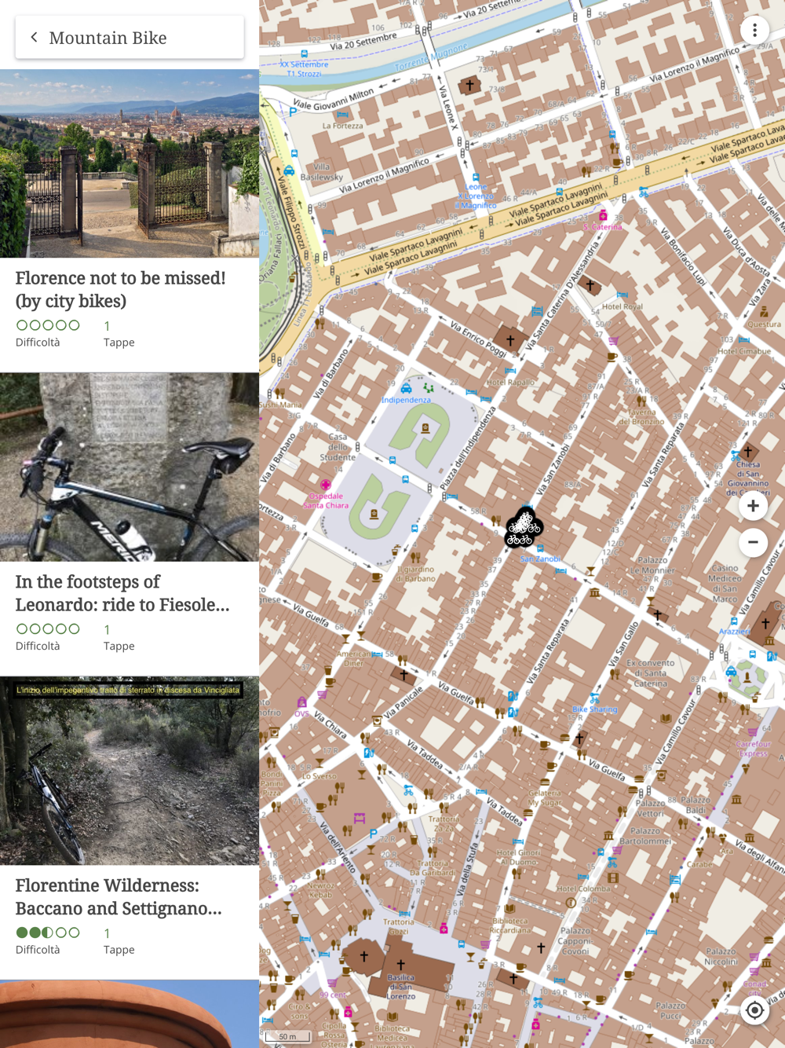Tap the Mountain Bike header title
This screenshot has height=1048, width=785.
pos(108,38)
